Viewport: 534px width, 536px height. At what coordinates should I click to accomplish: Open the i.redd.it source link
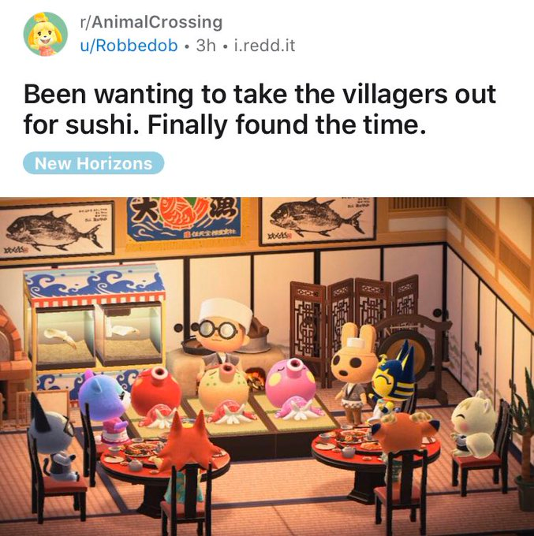coord(264,46)
